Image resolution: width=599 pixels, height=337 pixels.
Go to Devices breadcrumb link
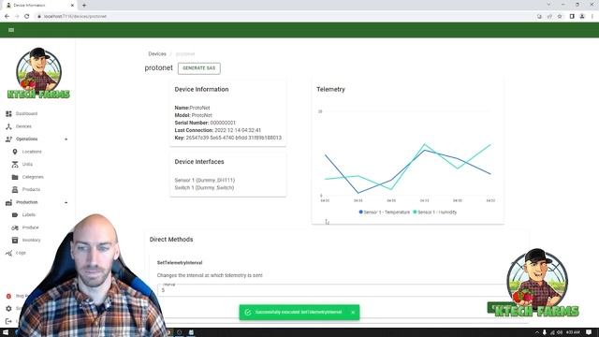point(157,54)
